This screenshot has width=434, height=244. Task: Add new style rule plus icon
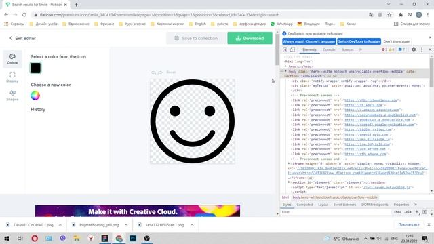417,212
